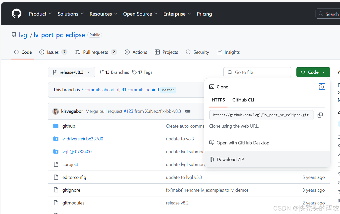Click the .cproject file icon

tap(56, 164)
